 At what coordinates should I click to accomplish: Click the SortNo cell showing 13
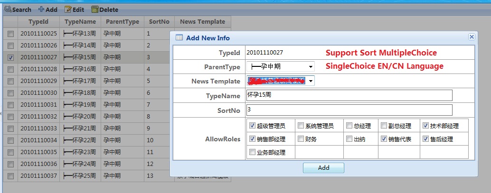[157, 176]
